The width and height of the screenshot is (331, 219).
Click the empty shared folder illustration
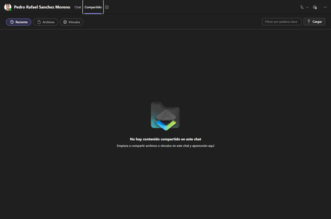(165, 116)
